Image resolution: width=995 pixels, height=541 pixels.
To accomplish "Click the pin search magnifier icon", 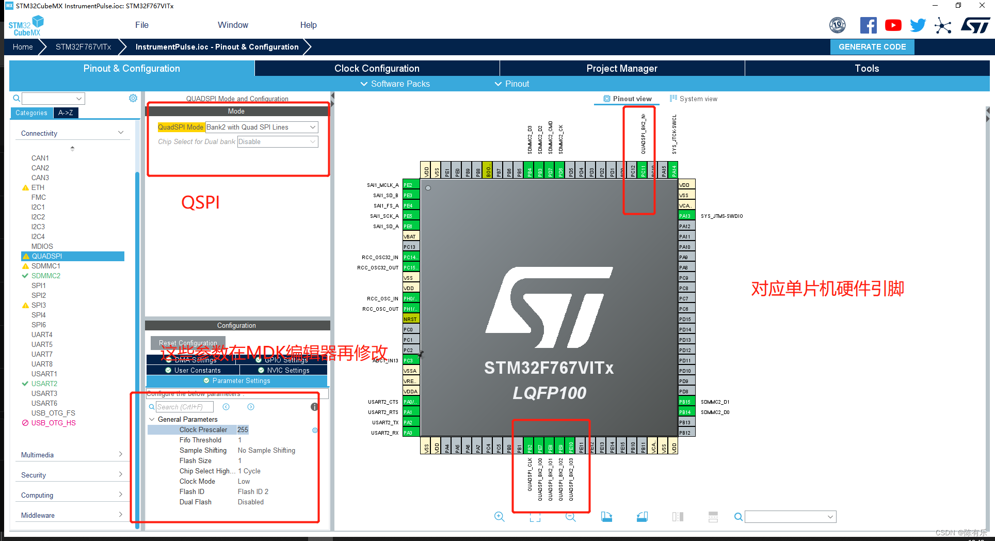I will [739, 517].
